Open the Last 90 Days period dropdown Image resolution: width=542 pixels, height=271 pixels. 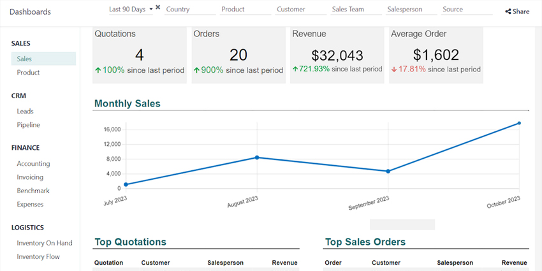(x=131, y=10)
